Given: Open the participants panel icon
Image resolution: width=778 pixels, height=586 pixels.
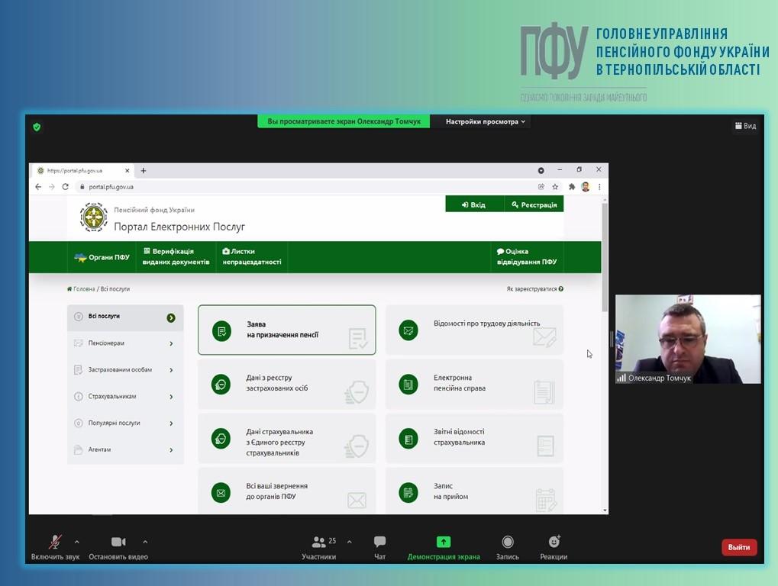Looking at the screenshot, I should [319, 543].
